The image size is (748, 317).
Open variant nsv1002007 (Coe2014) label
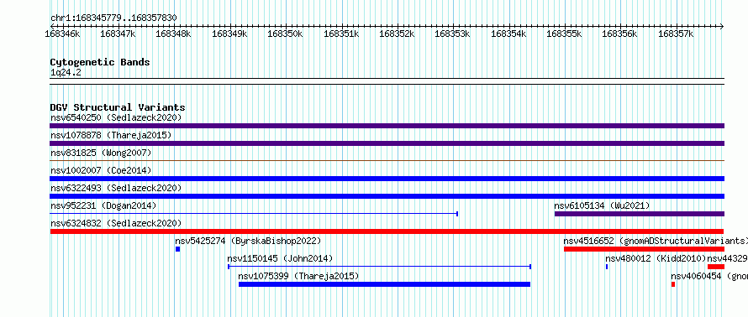point(101,170)
